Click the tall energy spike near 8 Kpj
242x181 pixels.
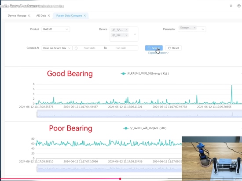(231, 94)
